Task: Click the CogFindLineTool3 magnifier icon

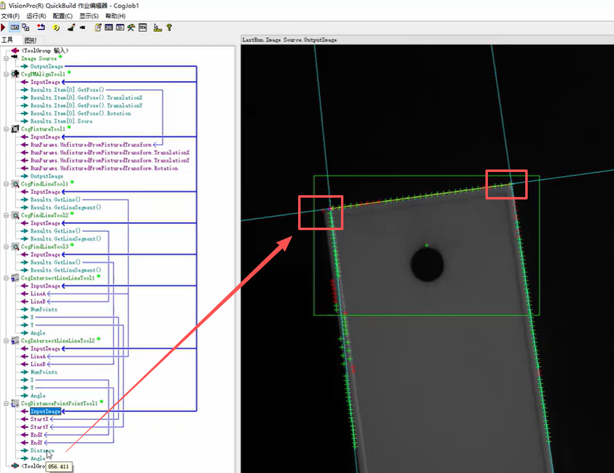Action: click(15, 246)
